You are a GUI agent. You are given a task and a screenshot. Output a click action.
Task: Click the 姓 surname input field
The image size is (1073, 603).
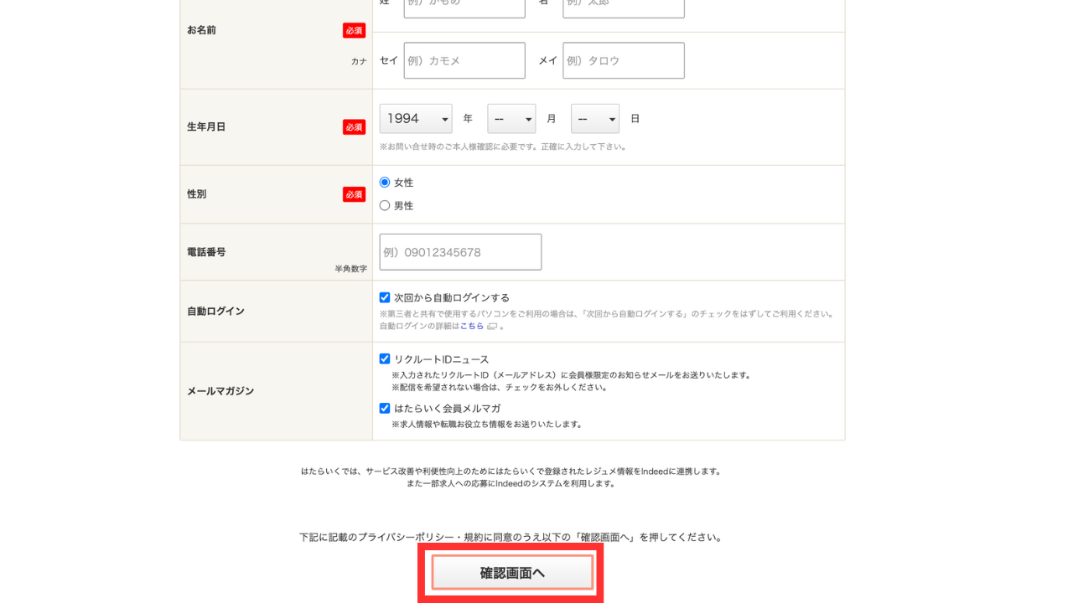(464, 8)
